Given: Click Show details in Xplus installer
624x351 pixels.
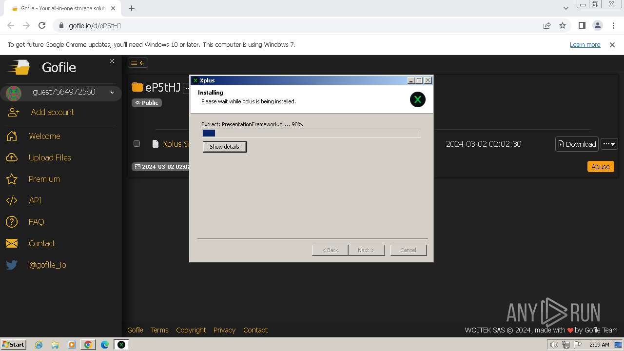Looking at the screenshot, I should [x=224, y=147].
